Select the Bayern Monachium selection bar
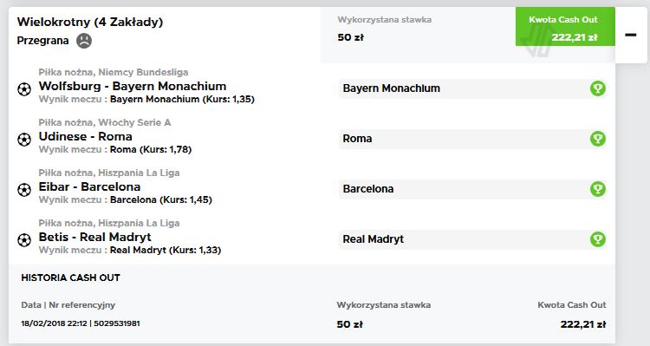Image resolution: width=650 pixels, height=346 pixels. (472, 88)
